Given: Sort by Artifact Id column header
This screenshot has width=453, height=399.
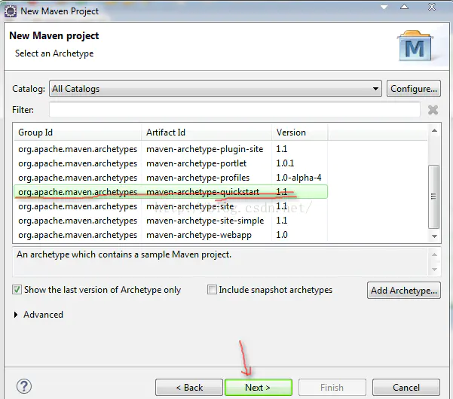Looking at the screenshot, I should pos(207,132).
